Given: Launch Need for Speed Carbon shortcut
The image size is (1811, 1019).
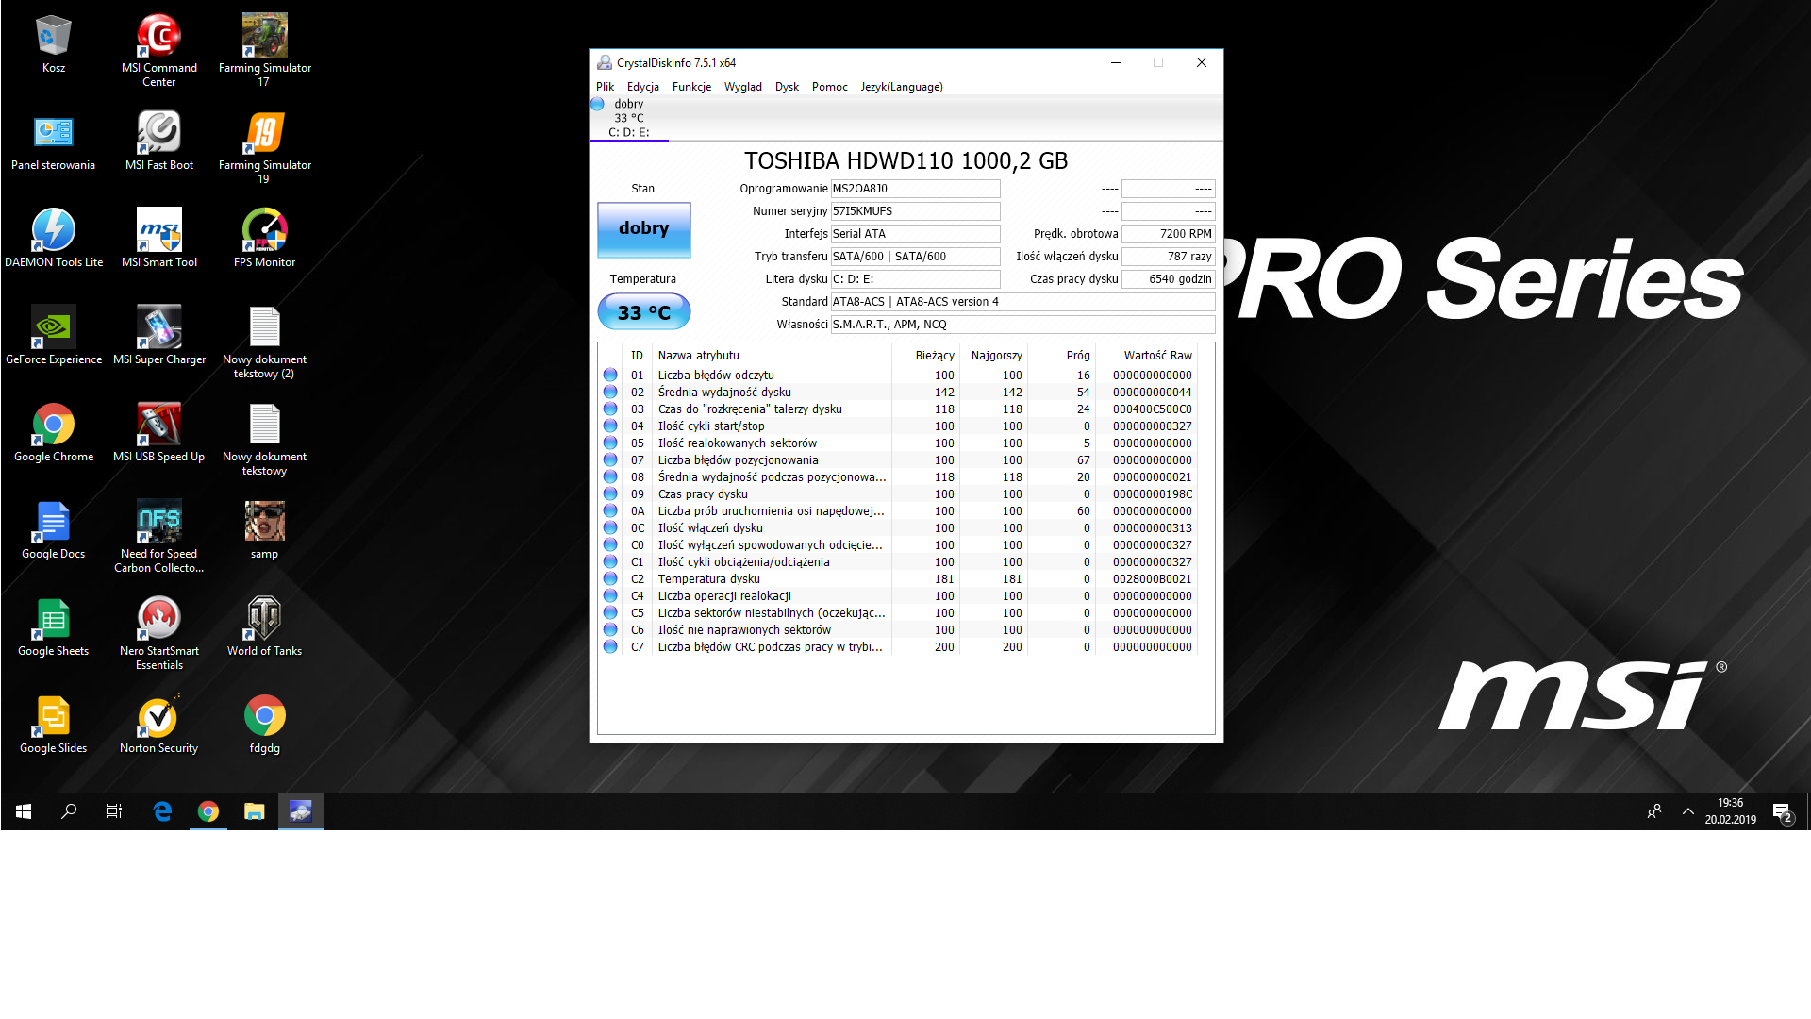Looking at the screenshot, I should pos(159,537).
